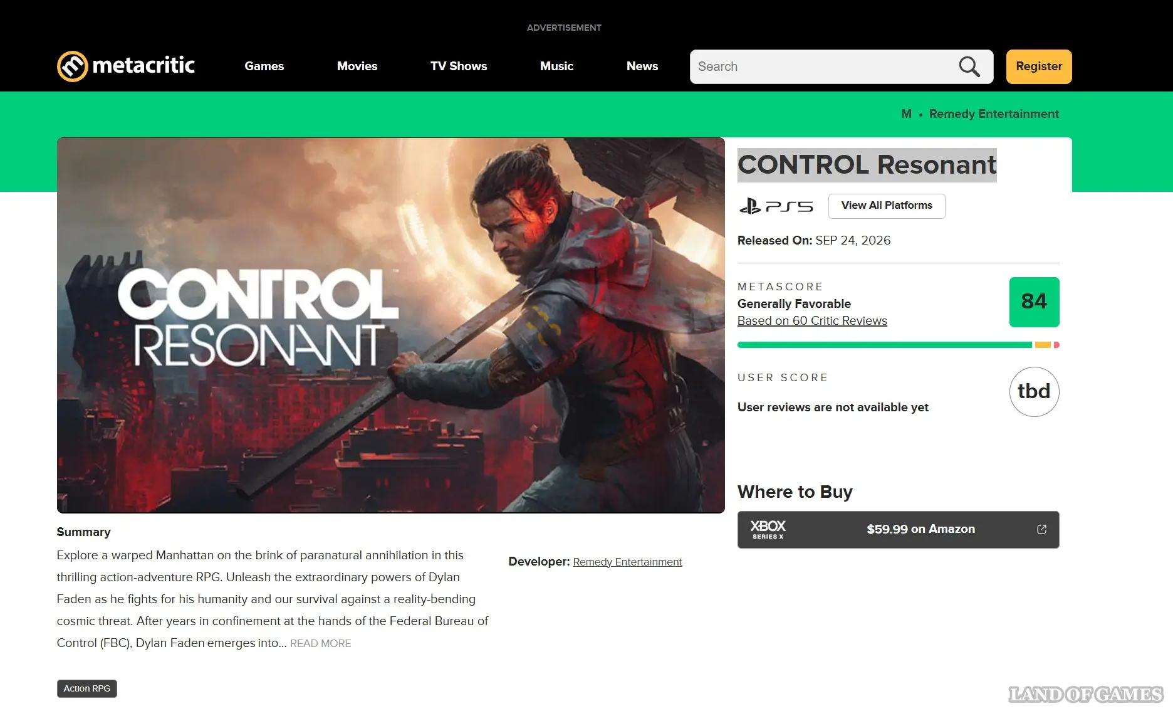Click the Metascore distribution bar
1173x716 pixels.
coord(898,345)
